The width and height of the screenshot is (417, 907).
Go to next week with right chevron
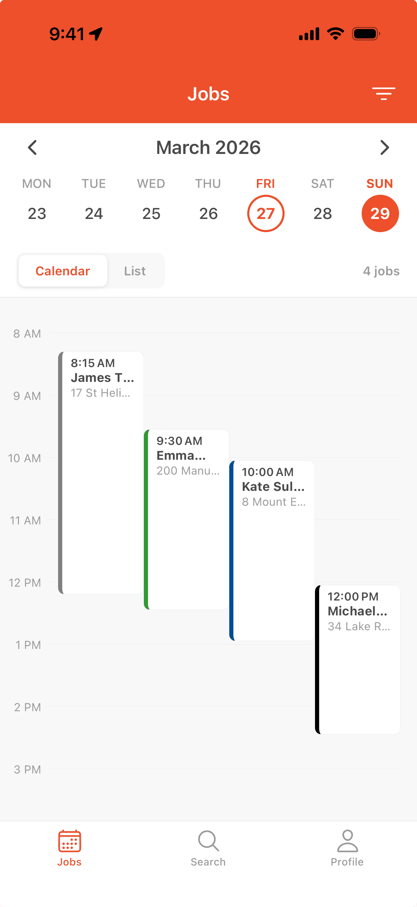pos(384,147)
